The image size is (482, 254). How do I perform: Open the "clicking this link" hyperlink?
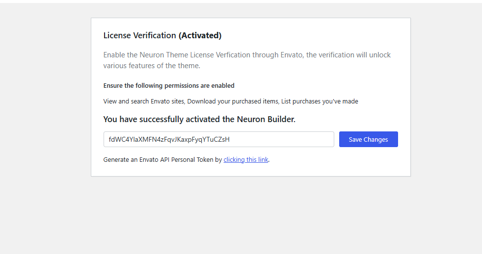[x=246, y=159]
